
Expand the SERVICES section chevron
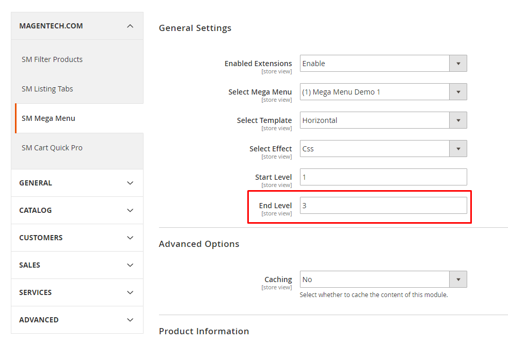pos(130,292)
